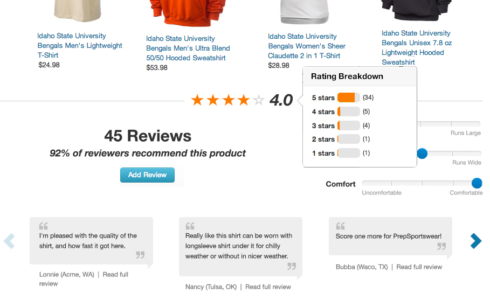Image resolution: width=490 pixels, height=300 pixels.
Task: Click the width slider handle above Runs Wide
Action: [422, 154]
